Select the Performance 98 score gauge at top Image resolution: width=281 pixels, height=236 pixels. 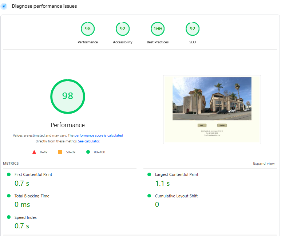tap(88, 29)
